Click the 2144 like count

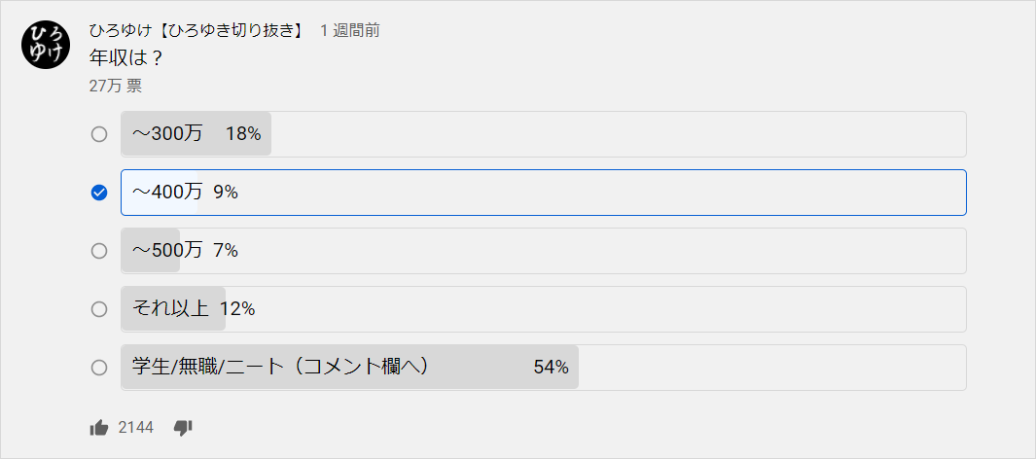(135, 428)
